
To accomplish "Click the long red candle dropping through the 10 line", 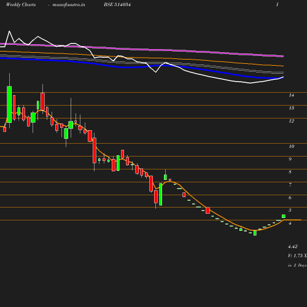I will (x=95, y=150).
